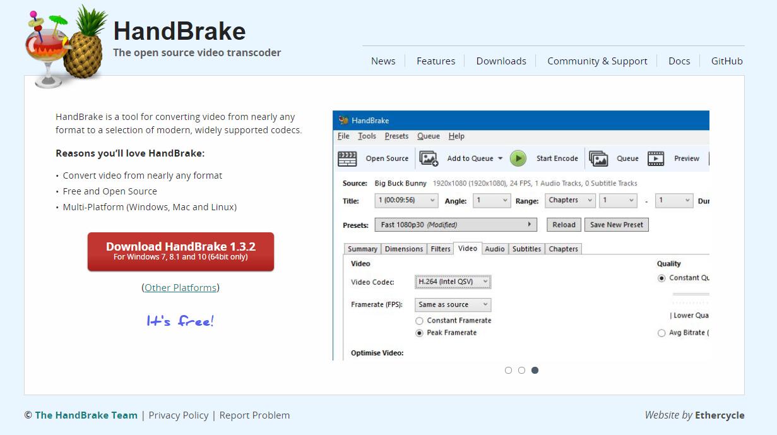Image resolution: width=777 pixels, height=435 pixels.
Task: Switch to the Summary tab
Action: coord(362,249)
